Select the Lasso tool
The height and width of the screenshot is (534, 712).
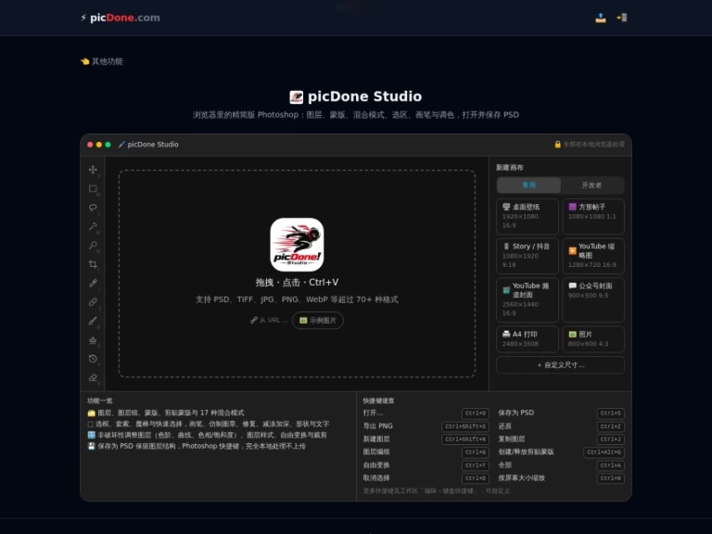pos(93,208)
